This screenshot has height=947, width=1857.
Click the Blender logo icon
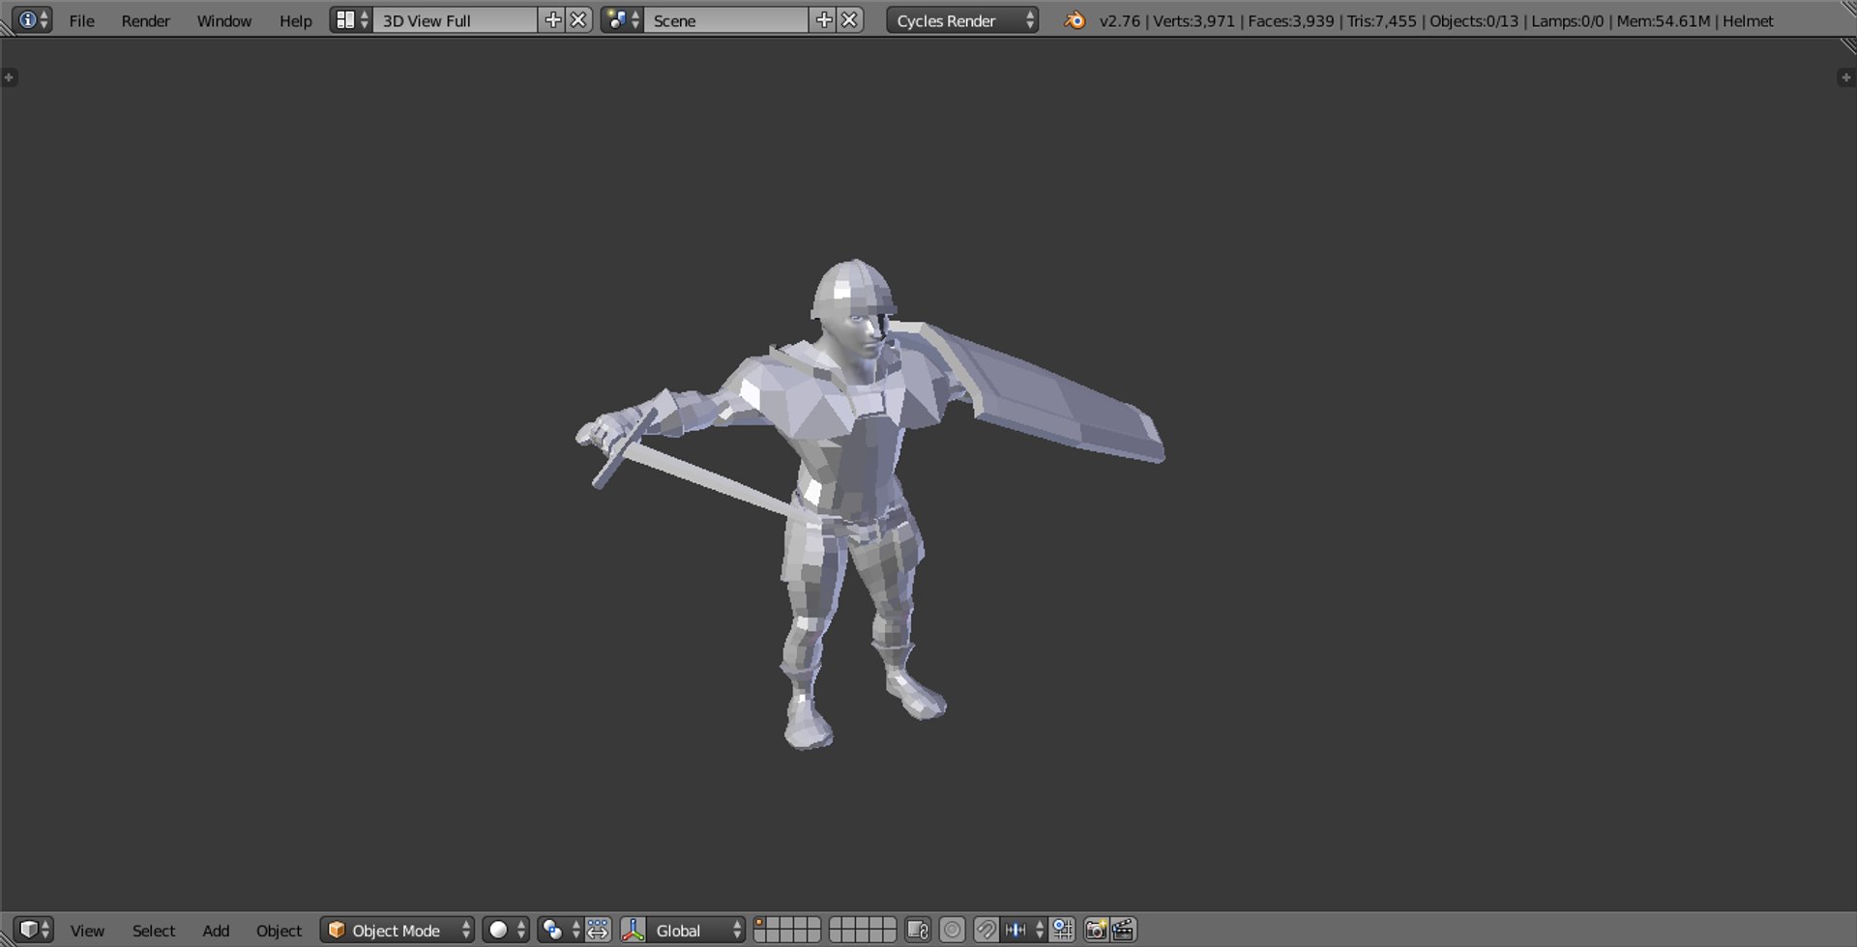click(x=1075, y=20)
